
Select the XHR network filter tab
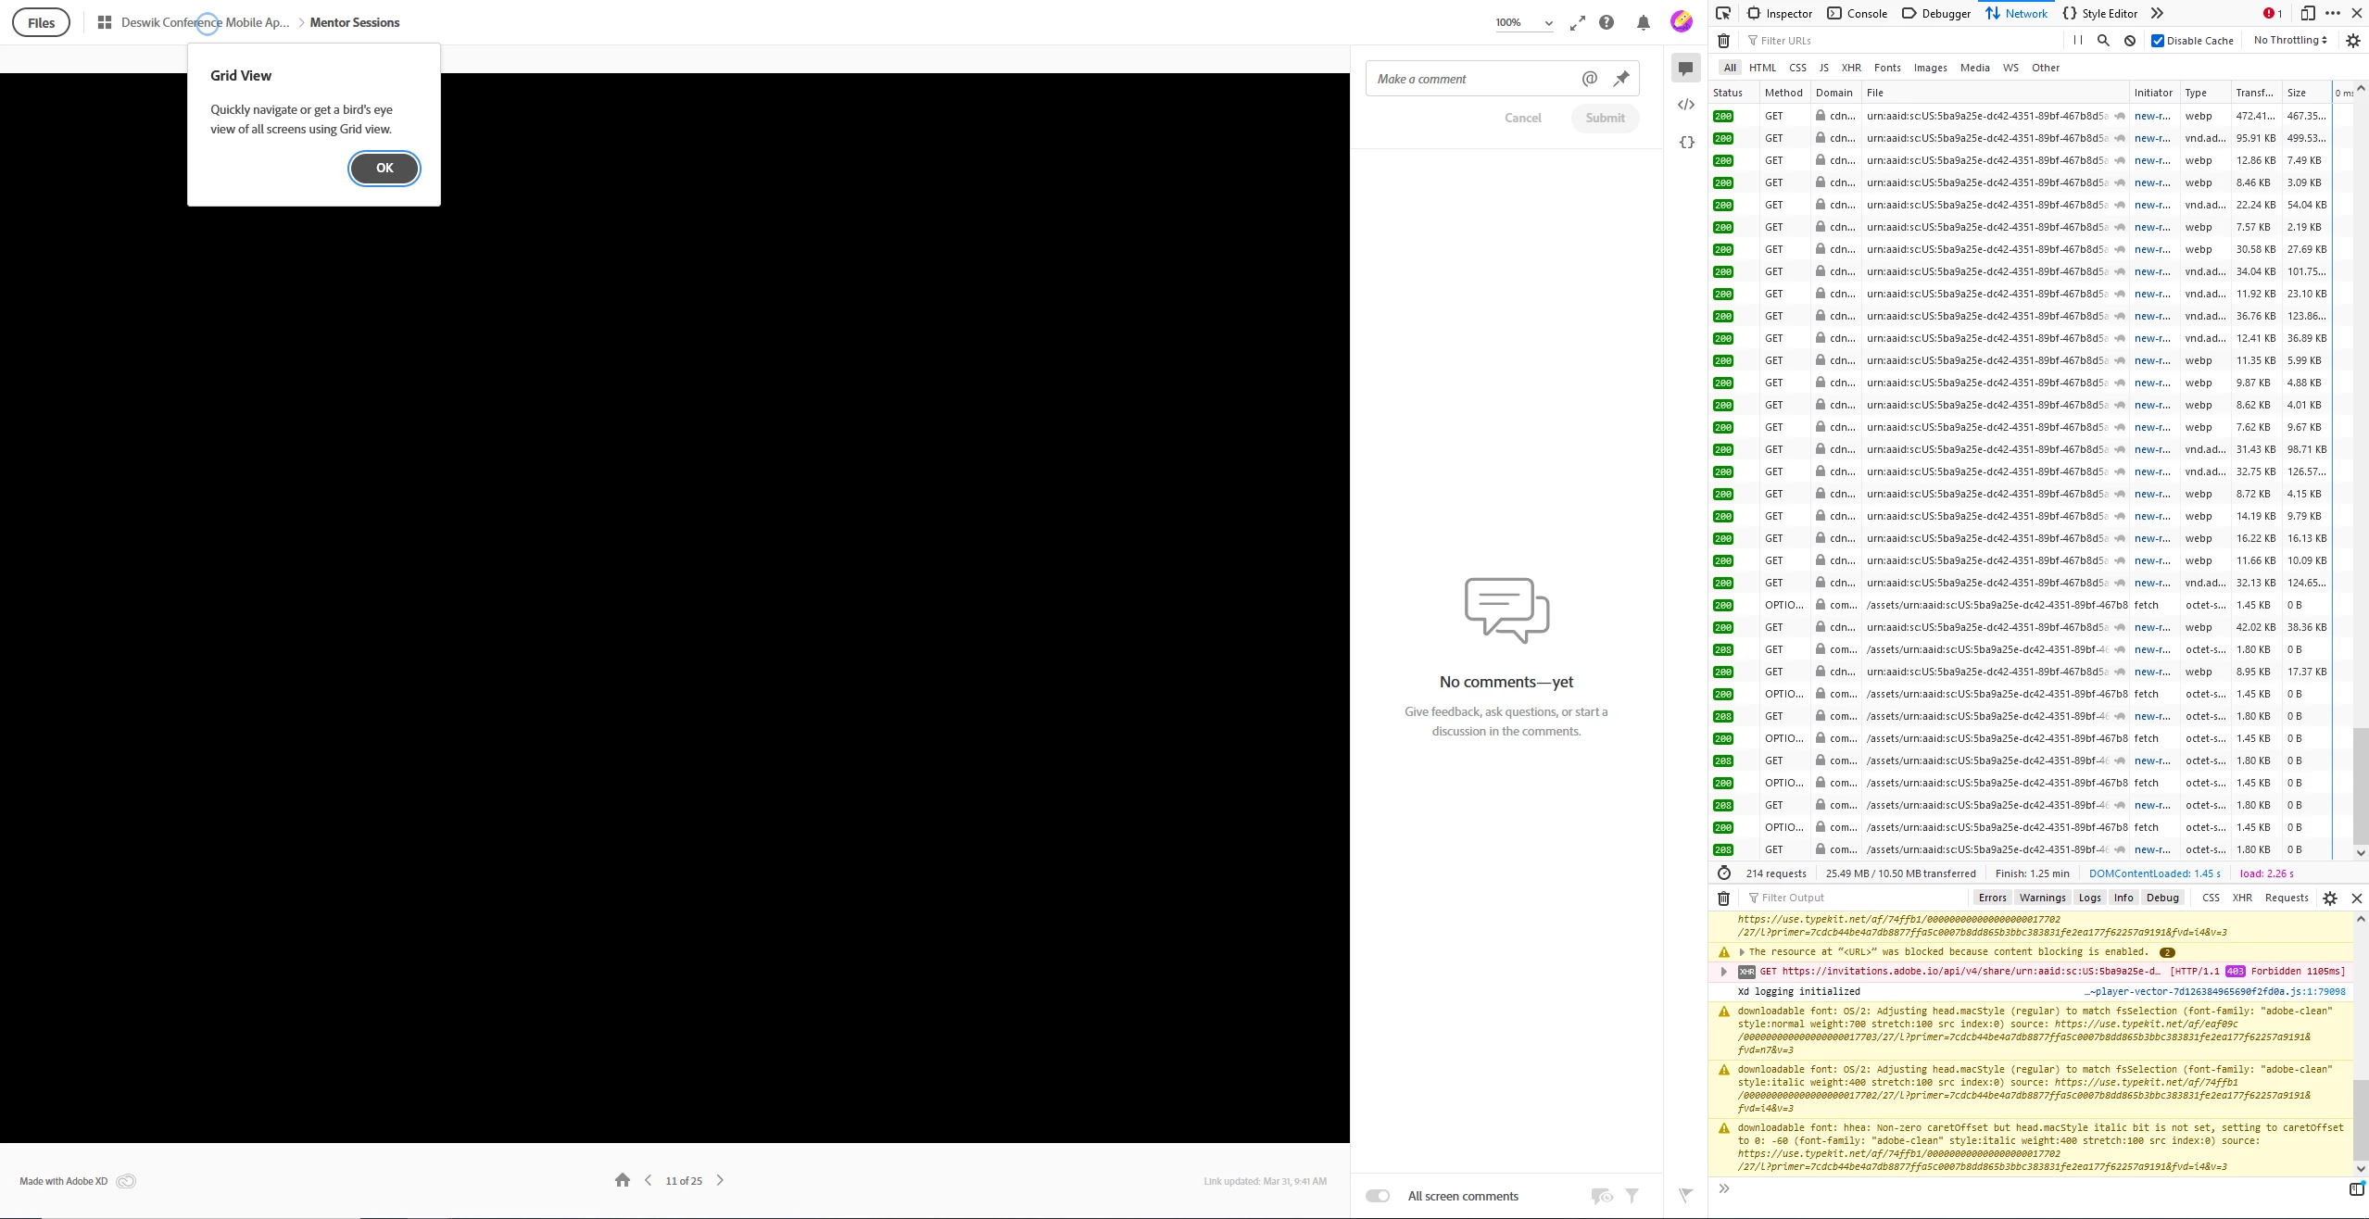(x=1851, y=68)
